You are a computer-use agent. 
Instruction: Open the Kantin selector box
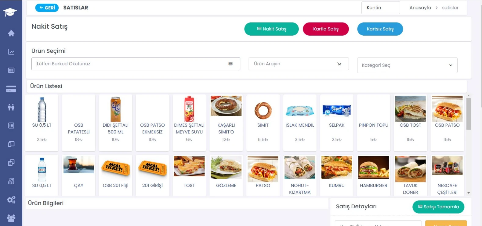(380, 8)
